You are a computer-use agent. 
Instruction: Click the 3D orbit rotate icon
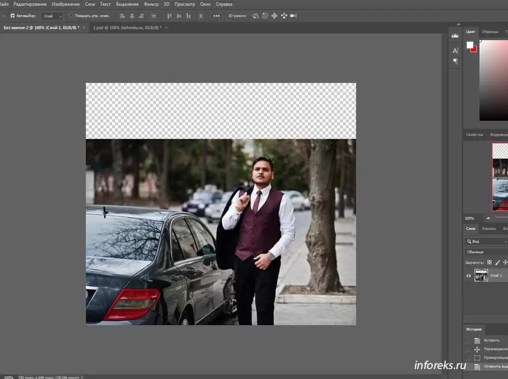click(255, 16)
